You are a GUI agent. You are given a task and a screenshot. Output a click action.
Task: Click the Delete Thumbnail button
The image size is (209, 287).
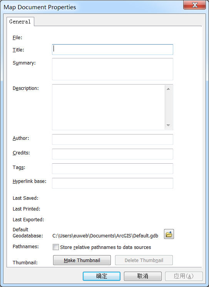click(144, 260)
